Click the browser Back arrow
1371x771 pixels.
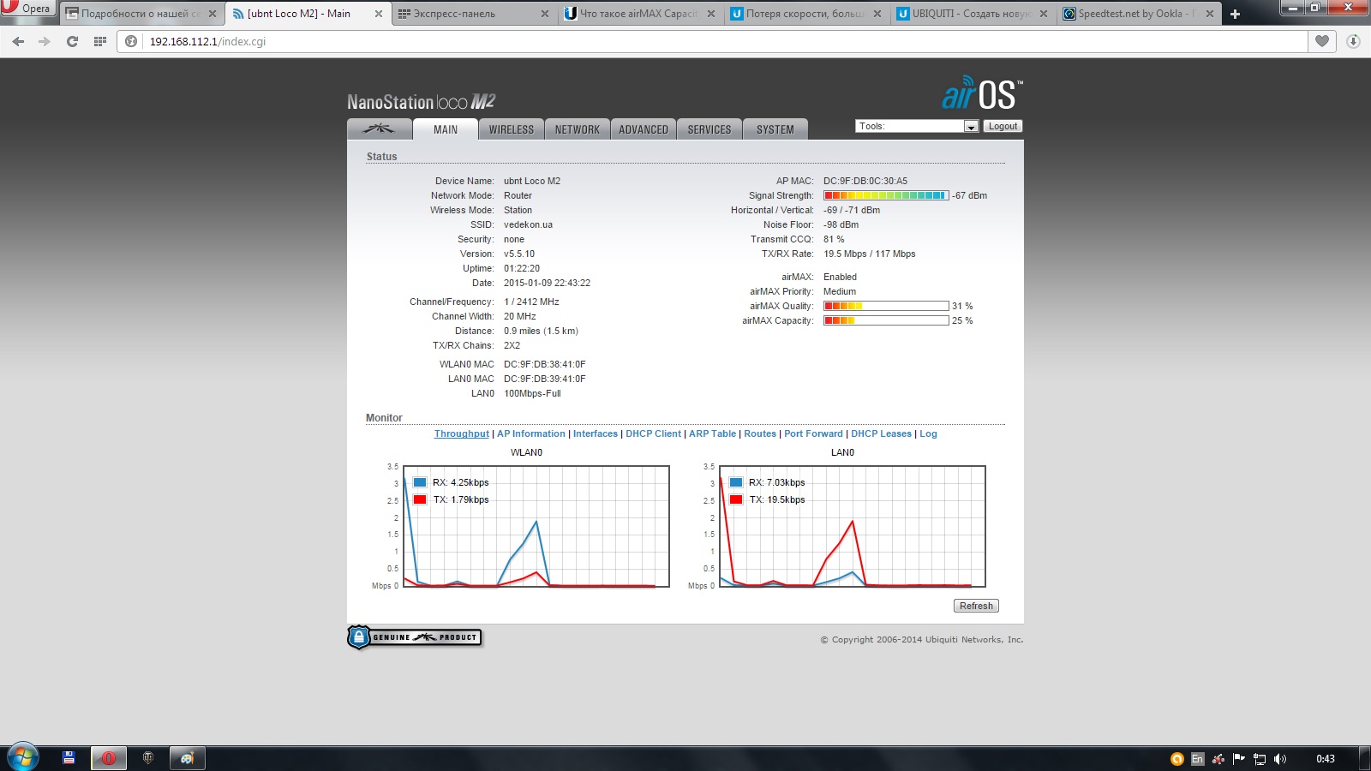click(18, 41)
